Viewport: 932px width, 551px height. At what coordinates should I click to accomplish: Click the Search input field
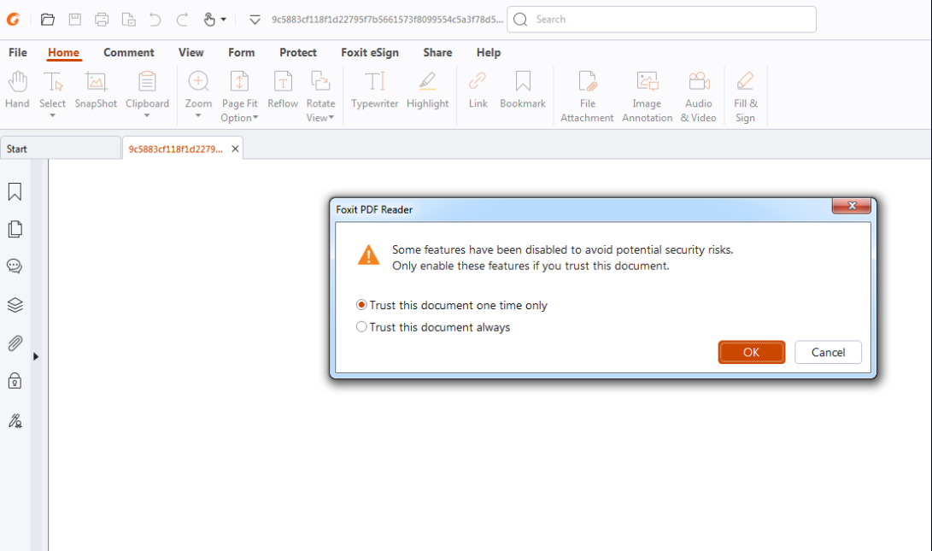[661, 20]
